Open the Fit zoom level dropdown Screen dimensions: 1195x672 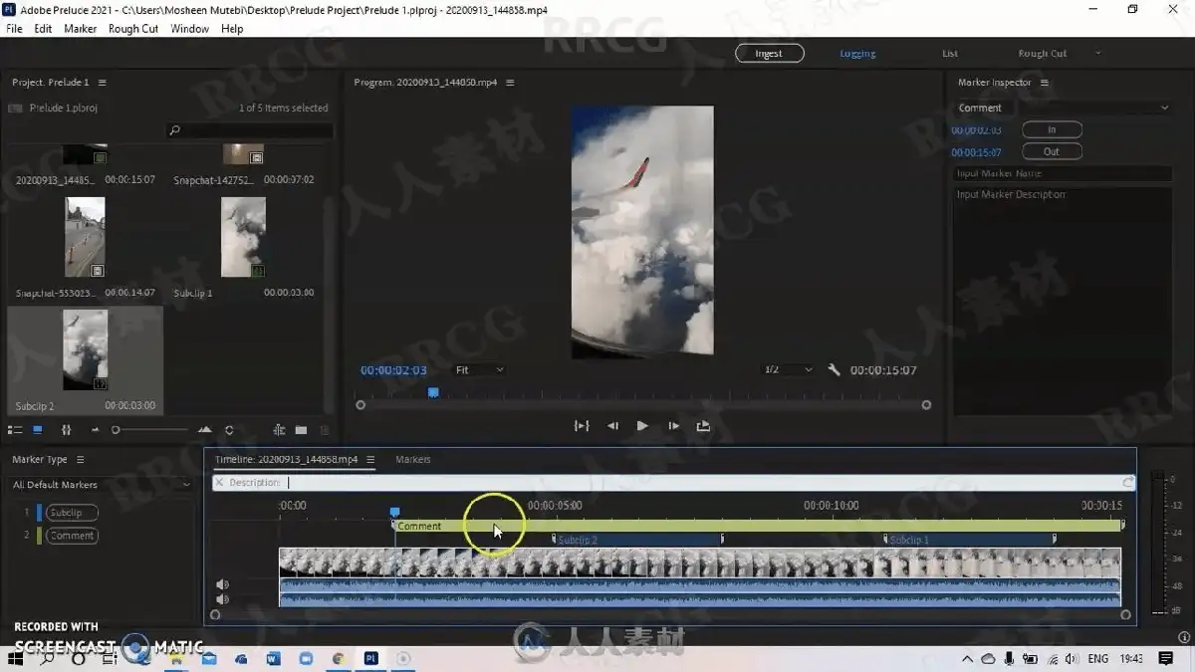(480, 370)
